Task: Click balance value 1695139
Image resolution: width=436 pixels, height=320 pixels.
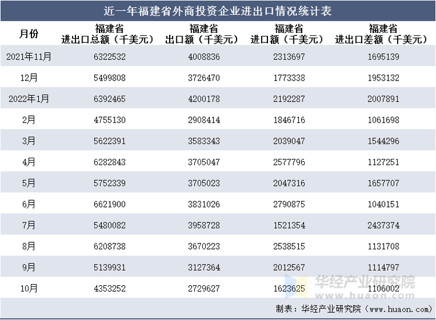Action: [384, 57]
